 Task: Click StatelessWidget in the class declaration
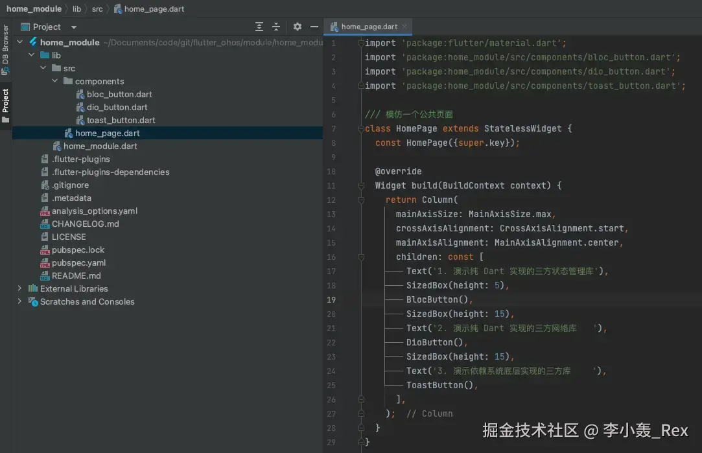pos(523,128)
